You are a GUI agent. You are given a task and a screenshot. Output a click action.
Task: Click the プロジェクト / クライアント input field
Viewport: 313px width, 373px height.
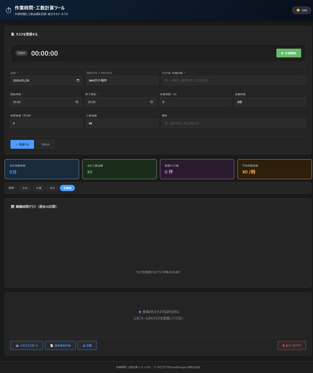tap(122, 81)
